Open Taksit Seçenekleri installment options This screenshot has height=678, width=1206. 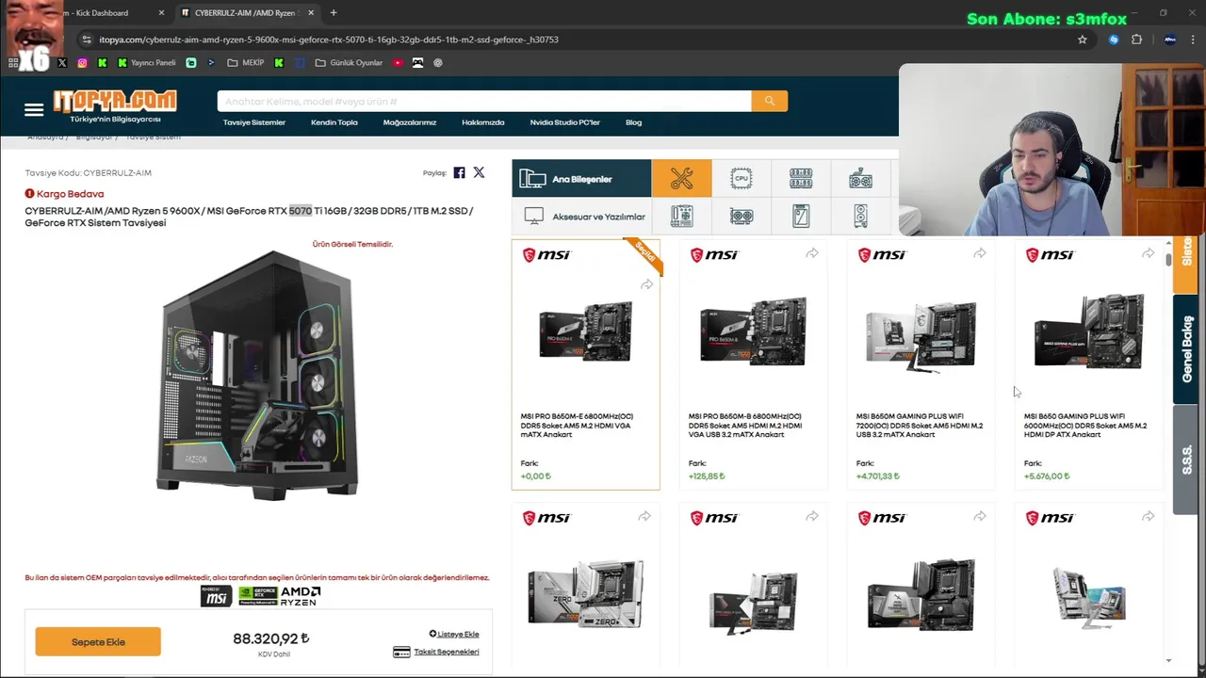[436, 652]
